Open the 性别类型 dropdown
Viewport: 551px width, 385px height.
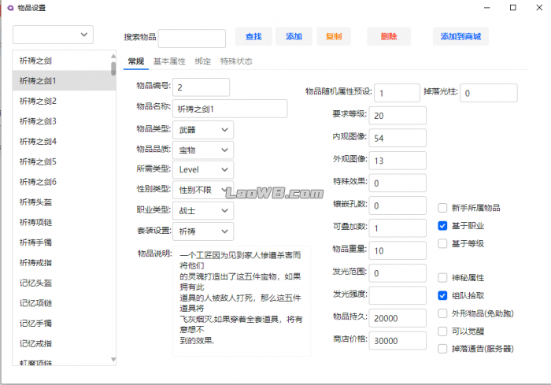(x=203, y=190)
